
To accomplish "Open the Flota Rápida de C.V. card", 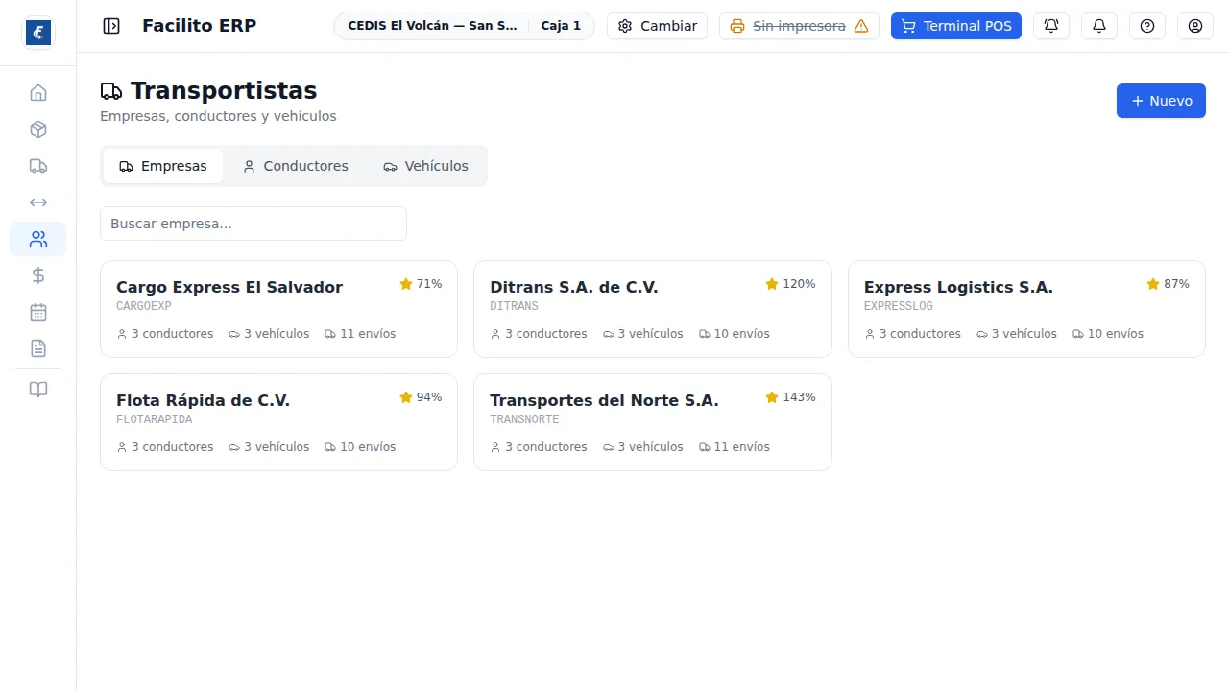I will (278, 422).
